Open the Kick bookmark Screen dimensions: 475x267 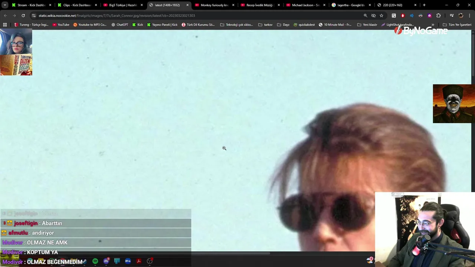click(x=137, y=24)
